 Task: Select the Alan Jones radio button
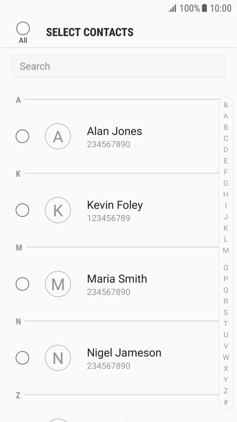point(22,136)
